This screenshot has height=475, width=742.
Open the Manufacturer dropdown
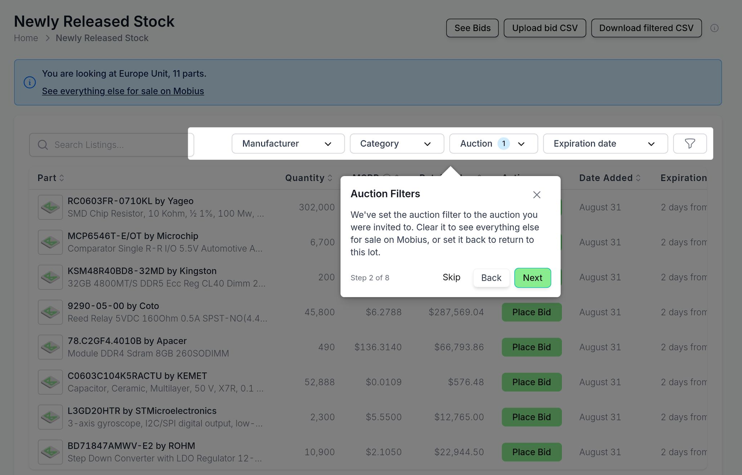[x=288, y=144]
